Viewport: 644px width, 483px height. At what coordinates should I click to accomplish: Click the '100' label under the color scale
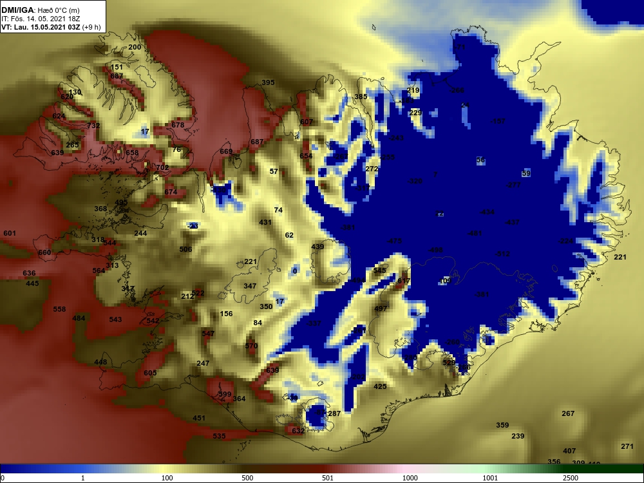pyautogui.click(x=167, y=478)
